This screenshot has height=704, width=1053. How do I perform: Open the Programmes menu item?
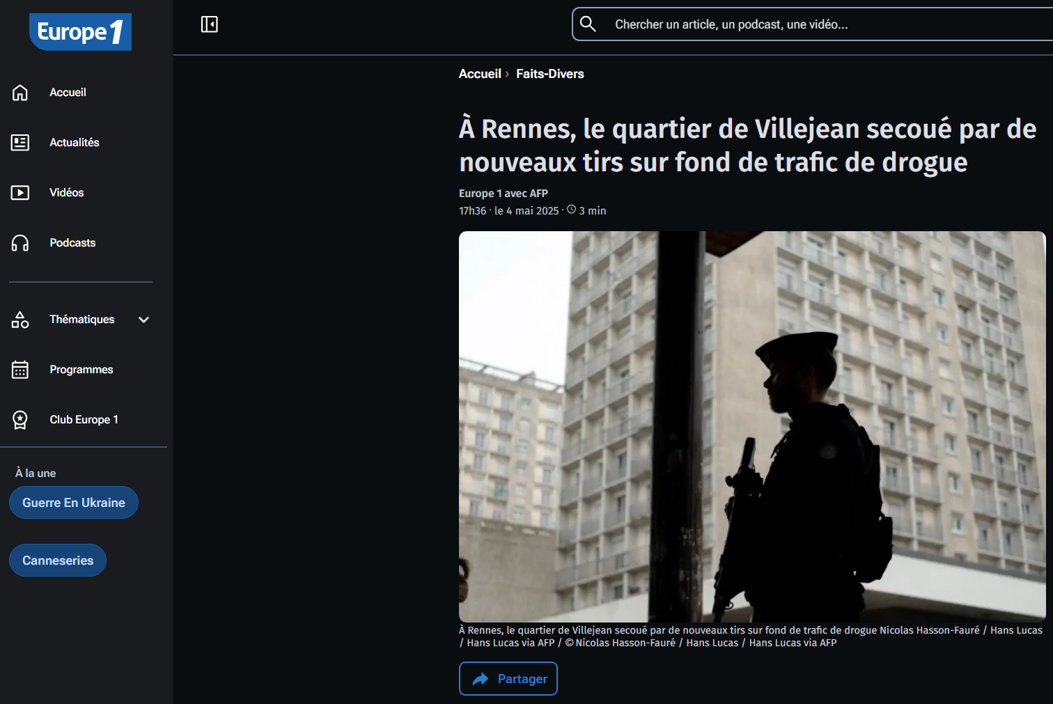(81, 370)
